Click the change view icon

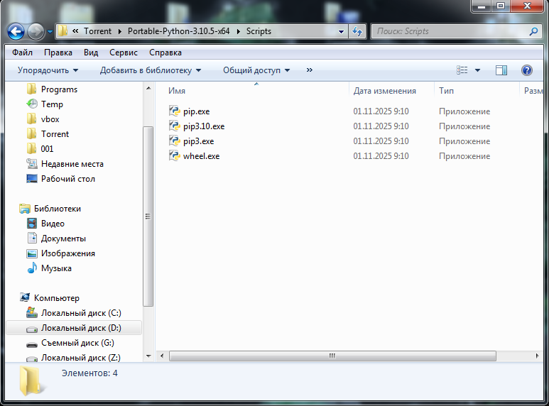(462, 70)
